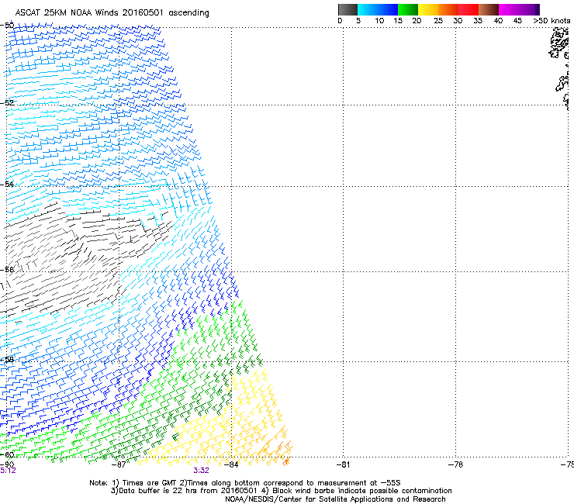Click the note line starting '3)Data buffer is 22 hrs'

point(281,491)
